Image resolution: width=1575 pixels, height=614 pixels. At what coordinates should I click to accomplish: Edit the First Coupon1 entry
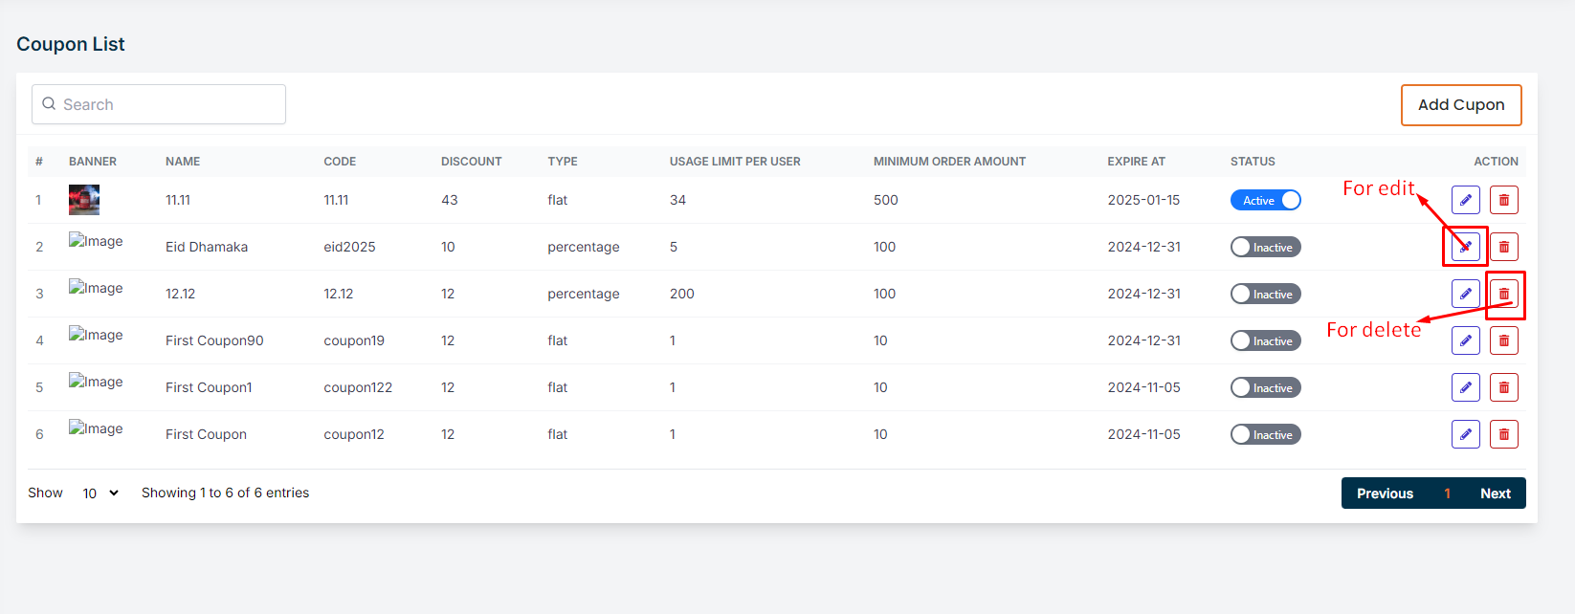tap(1465, 387)
